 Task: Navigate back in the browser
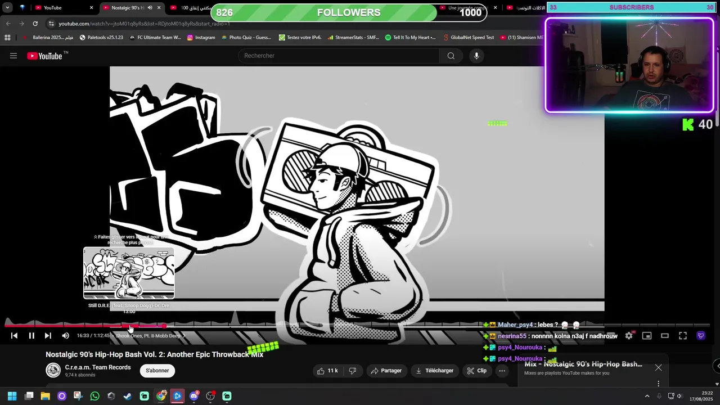[8, 24]
